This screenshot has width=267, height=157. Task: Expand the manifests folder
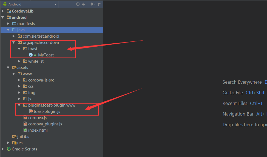coord(8,24)
